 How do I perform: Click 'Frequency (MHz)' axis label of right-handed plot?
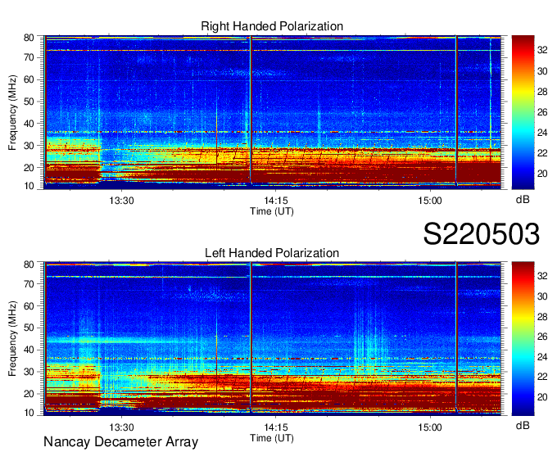(x=12, y=112)
